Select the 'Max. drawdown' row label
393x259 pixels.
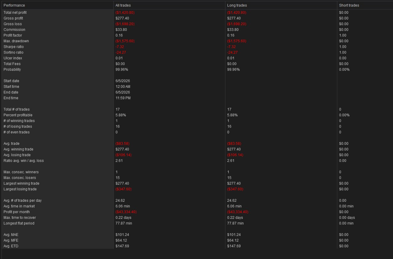[x=16, y=41]
